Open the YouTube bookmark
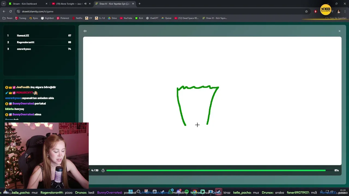The image size is (349, 196). point(126,18)
